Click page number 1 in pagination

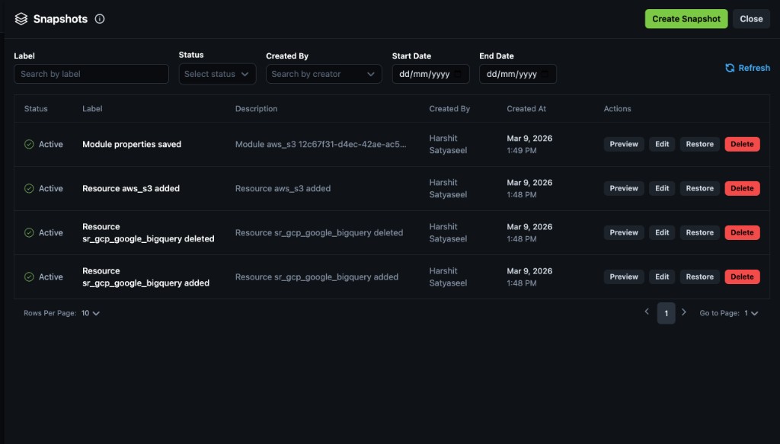click(666, 312)
